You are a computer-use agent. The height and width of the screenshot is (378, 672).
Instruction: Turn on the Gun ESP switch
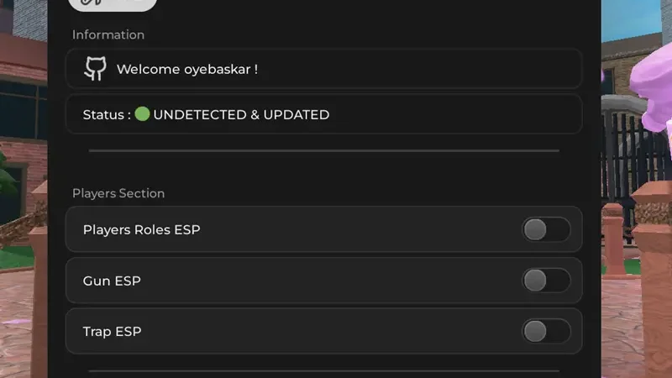point(546,281)
